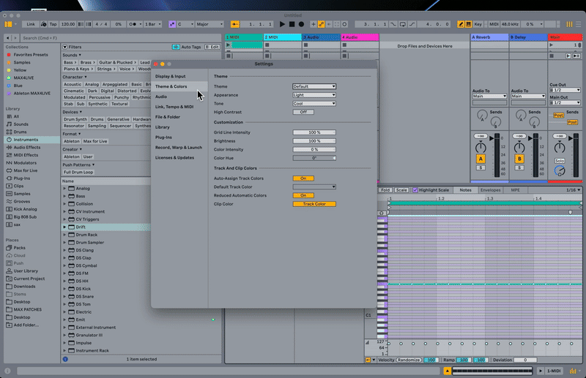The image size is (586, 378).
Task: Uncheck the Highlight Scale checkbox
Action: coord(415,190)
